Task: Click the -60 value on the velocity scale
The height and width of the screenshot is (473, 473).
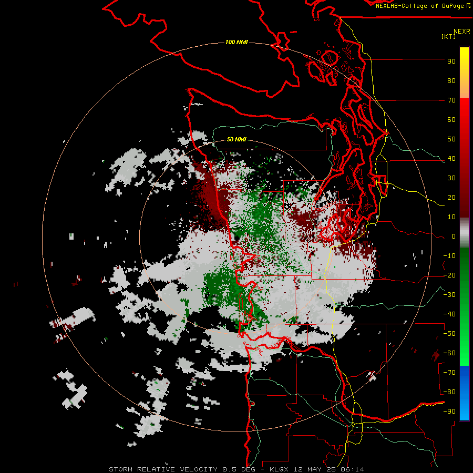Action: (449, 353)
